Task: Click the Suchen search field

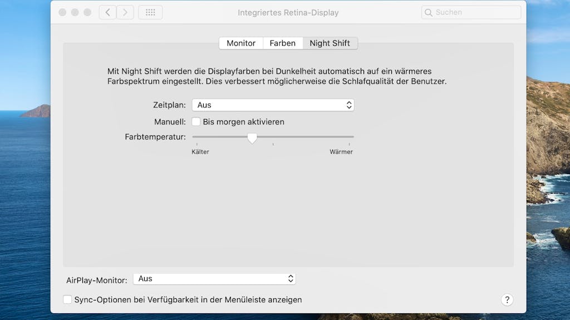Action: (471, 12)
